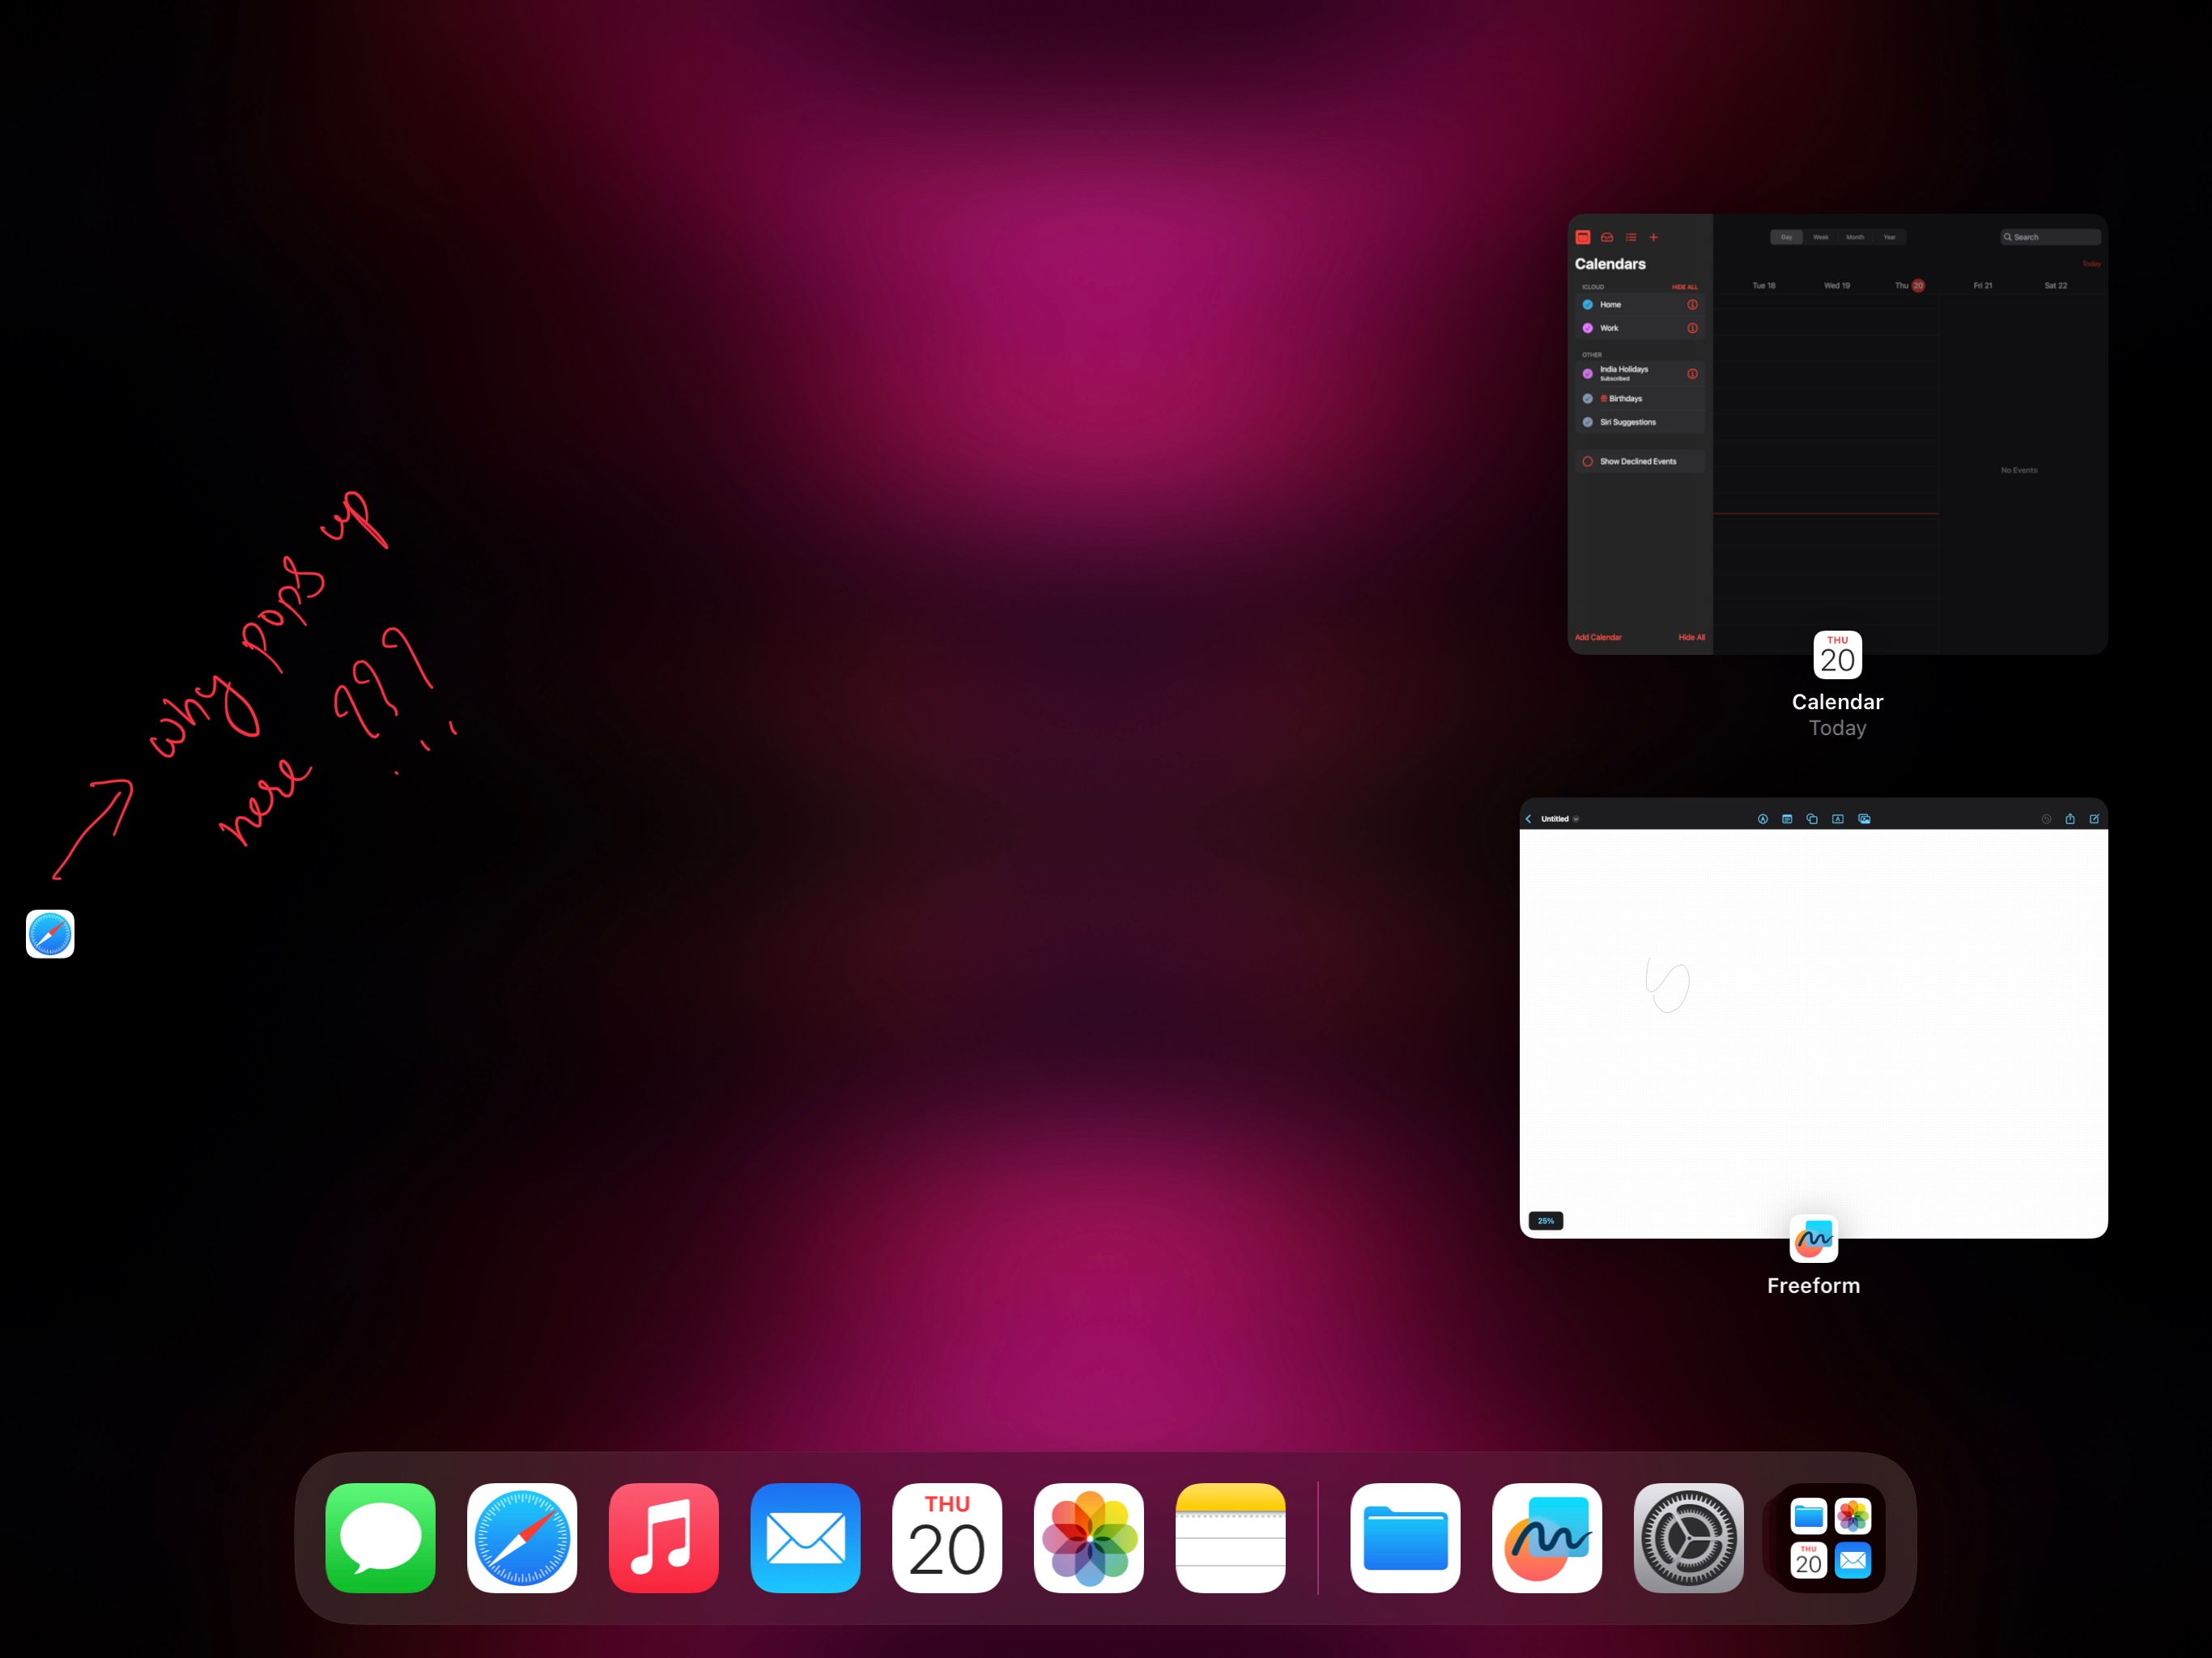The width and height of the screenshot is (2212, 1658).
Task: Click the Add Calendar link
Action: pyautogui.click(x=1598, y=638)
